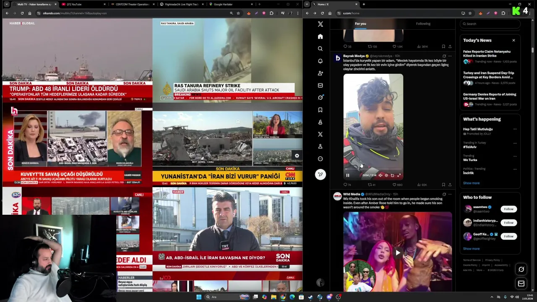Follow indianhistoryp...
537x302 pixels.
[x=508, y=223]
